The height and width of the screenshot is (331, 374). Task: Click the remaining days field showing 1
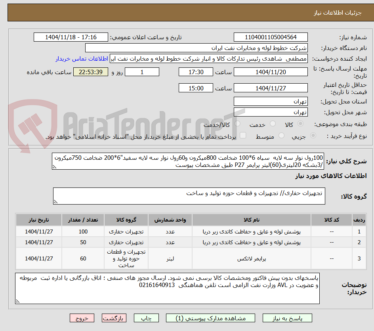(142, 72)
